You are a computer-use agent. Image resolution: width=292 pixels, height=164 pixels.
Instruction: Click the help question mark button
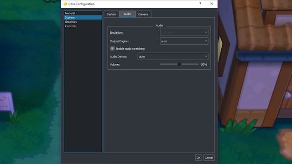click(x=200, y=4)
